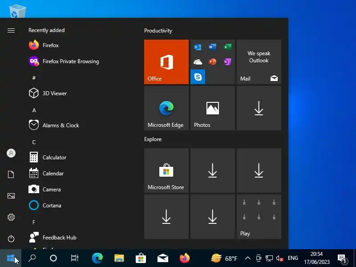
Task: Click the pending download tile beside Photos
Action: [259, 108]
